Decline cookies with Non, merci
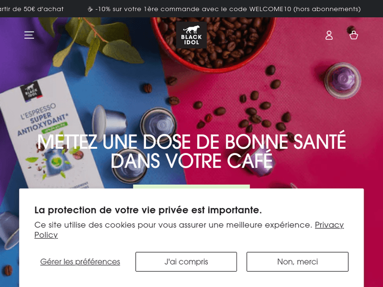383x287 pixels. (x=297, y=262)
